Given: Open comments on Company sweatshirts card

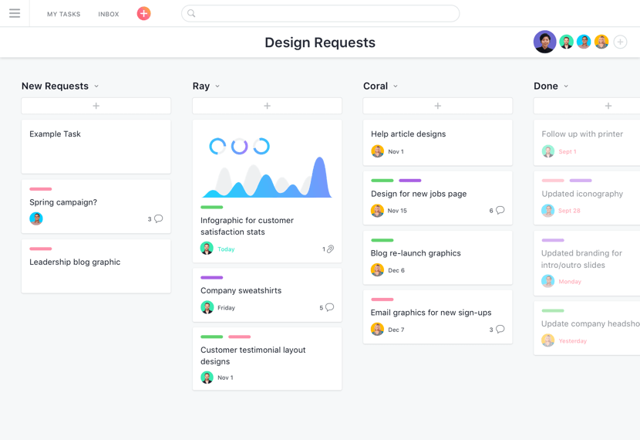Looking at the screenshot, I should 329,307.
